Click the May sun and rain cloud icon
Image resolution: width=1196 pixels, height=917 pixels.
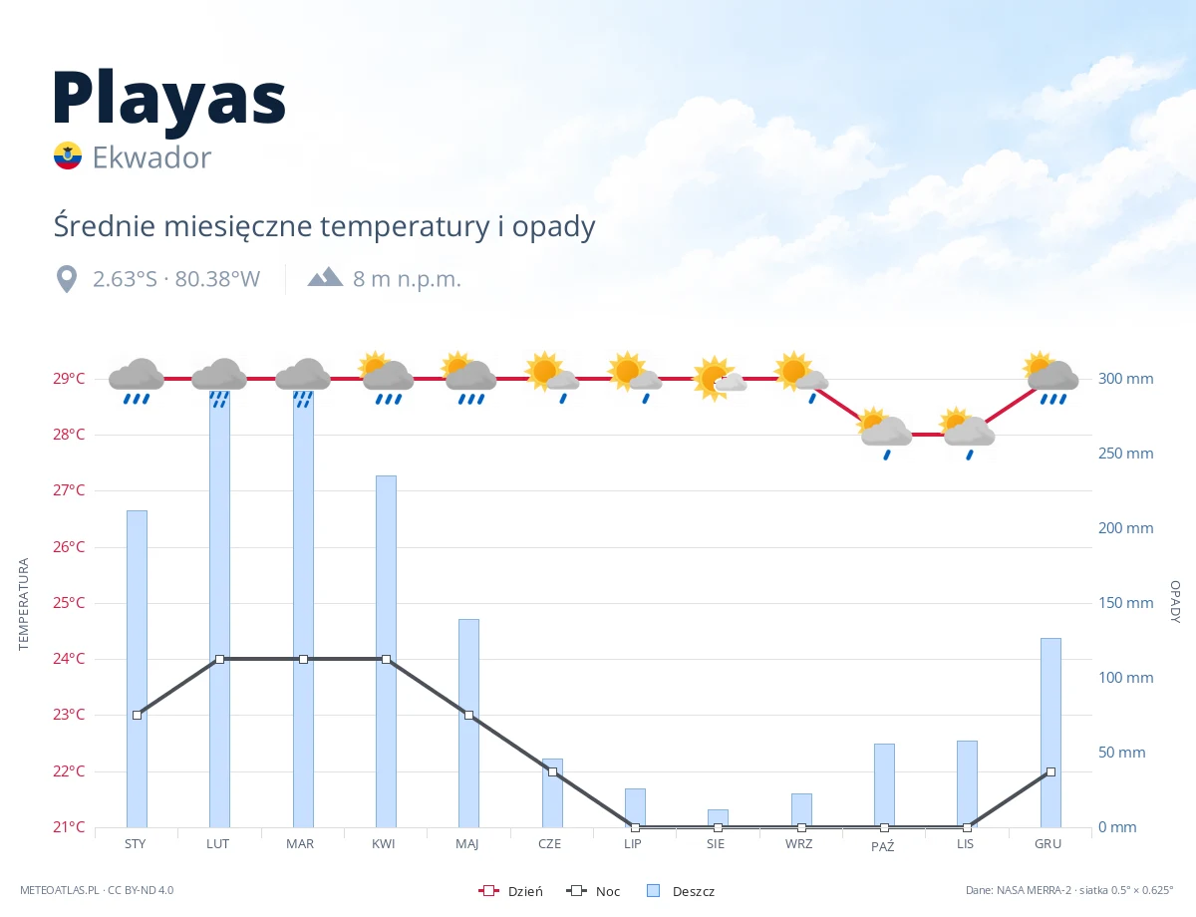point(468,379)
